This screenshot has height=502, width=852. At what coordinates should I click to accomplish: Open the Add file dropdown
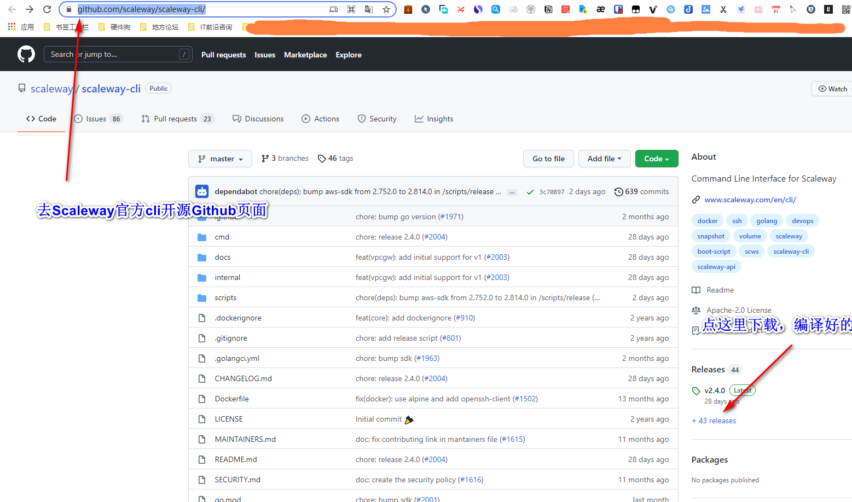click(605, 159)
